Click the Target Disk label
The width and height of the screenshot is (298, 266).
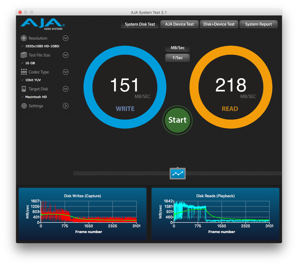pos(38,89)
